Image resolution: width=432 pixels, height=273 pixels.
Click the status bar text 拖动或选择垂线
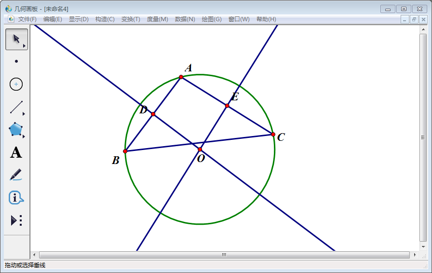[x=25, y=265]
